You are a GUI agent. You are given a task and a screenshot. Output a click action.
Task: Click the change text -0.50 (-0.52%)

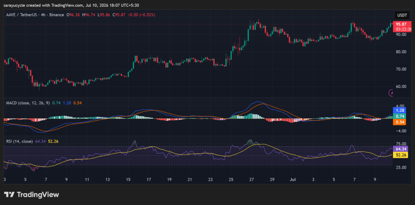[141, 15]
